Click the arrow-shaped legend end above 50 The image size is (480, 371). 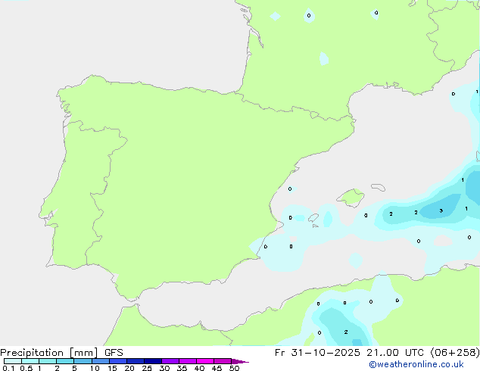pos(240,361)
